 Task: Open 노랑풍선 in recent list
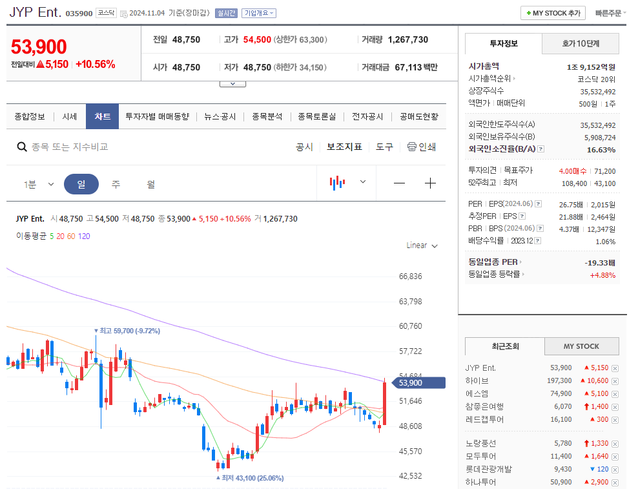pos(480,443)
